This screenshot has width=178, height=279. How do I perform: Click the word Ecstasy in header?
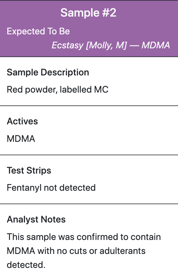click(67, 45)
